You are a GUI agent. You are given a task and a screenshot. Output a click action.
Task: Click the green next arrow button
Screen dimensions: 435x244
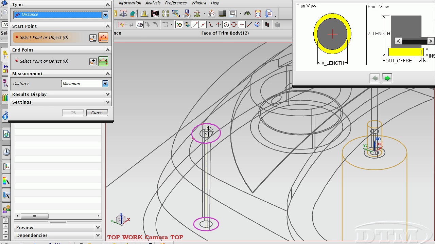point(387,78)
